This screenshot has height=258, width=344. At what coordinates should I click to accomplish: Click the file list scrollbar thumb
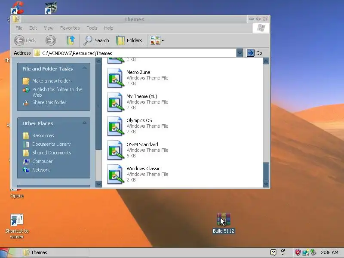point(266,172)
